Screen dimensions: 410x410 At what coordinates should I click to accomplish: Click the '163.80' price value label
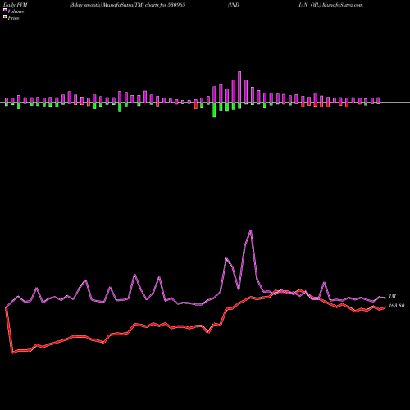(396, 306)
